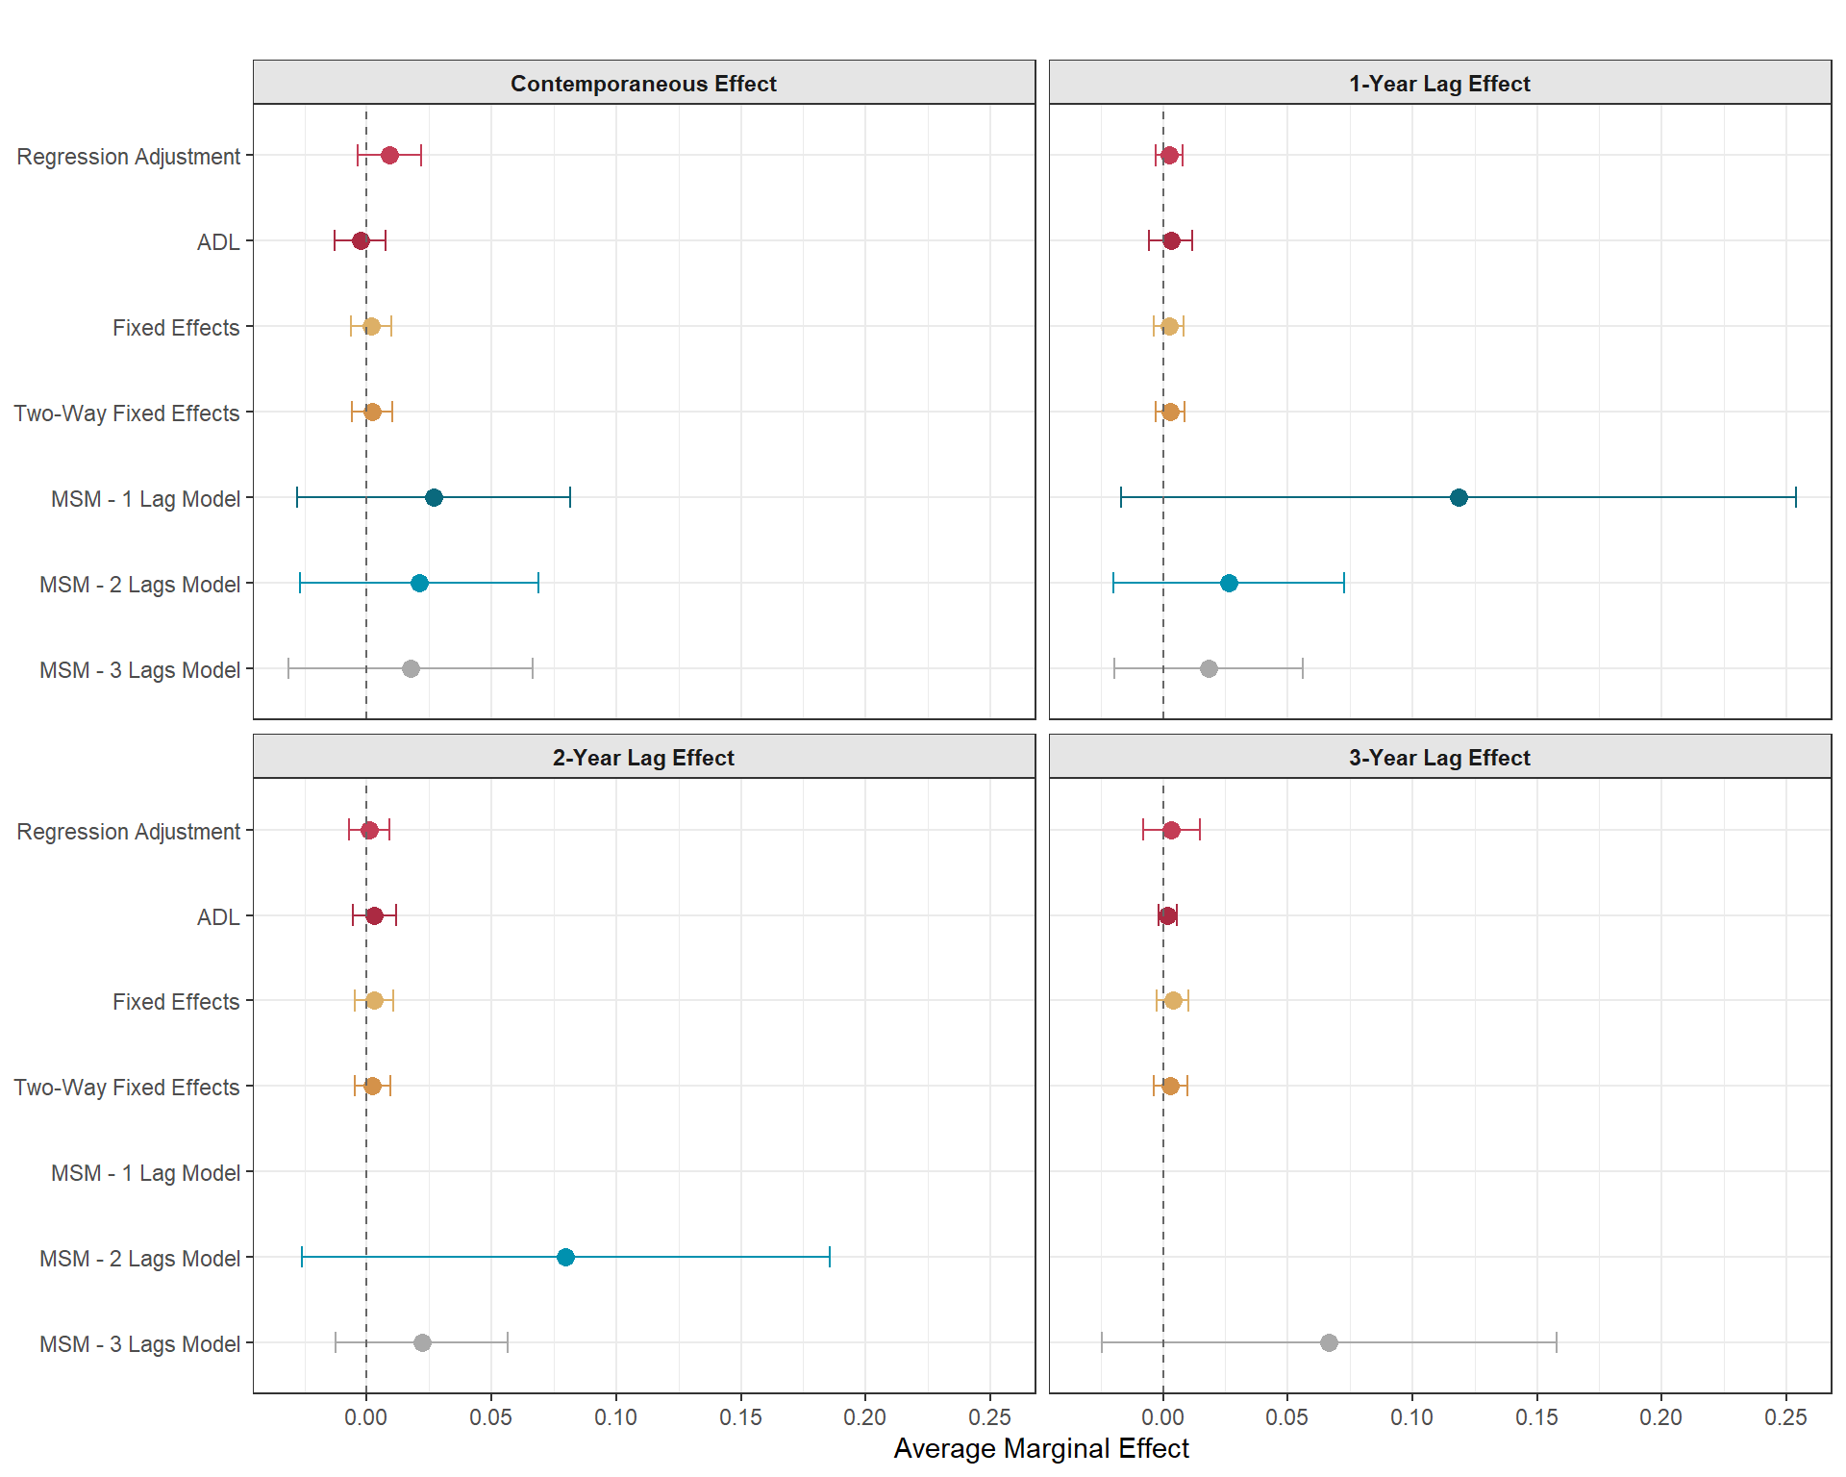The width and height of the screenshot is (1846, 1477).
Task: Click the top-left Two-Way Fixed Effects label
Action: tap(126, 413)
